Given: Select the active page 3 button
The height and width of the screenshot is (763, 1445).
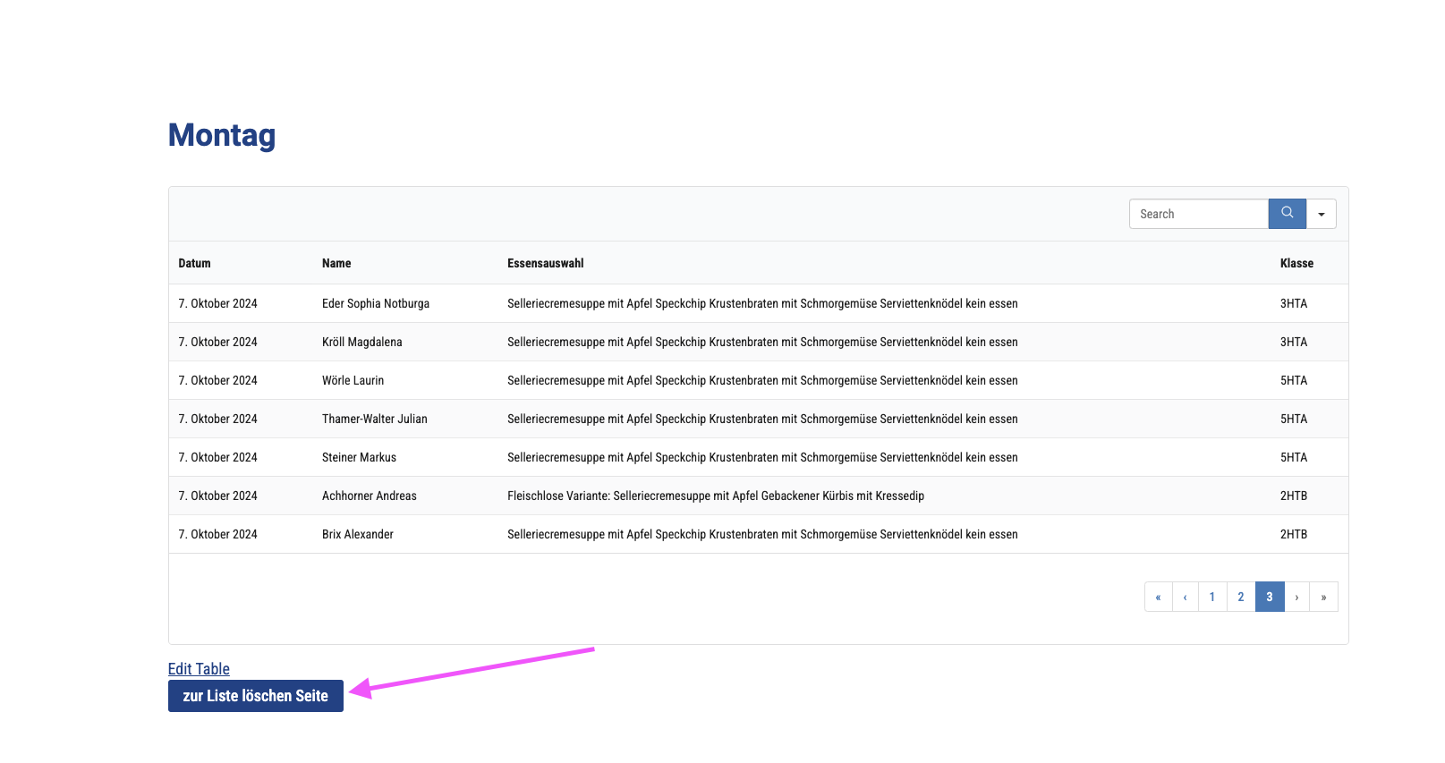Looking at the screenshot, I should coord(1269,597).
